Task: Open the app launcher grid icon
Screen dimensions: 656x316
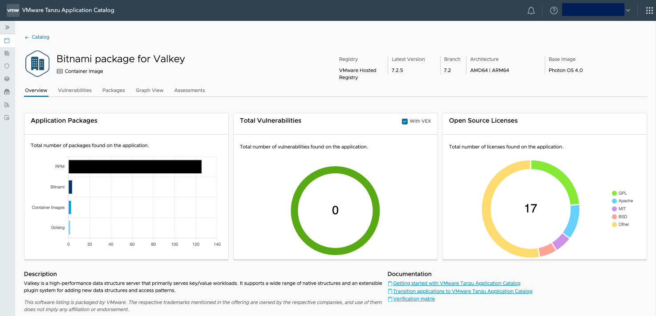Action: click(649, 10)
